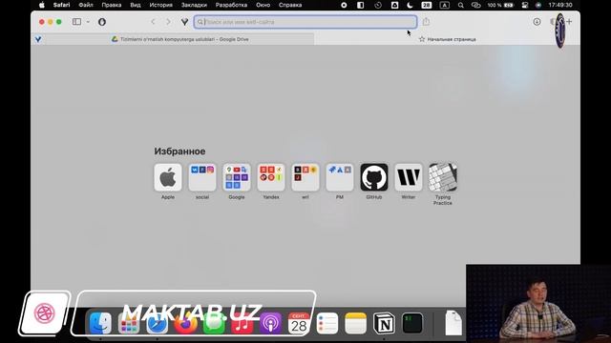Open the Yandex favorites folder
This screenshot has height=343, width=611.
click(271, 177)
